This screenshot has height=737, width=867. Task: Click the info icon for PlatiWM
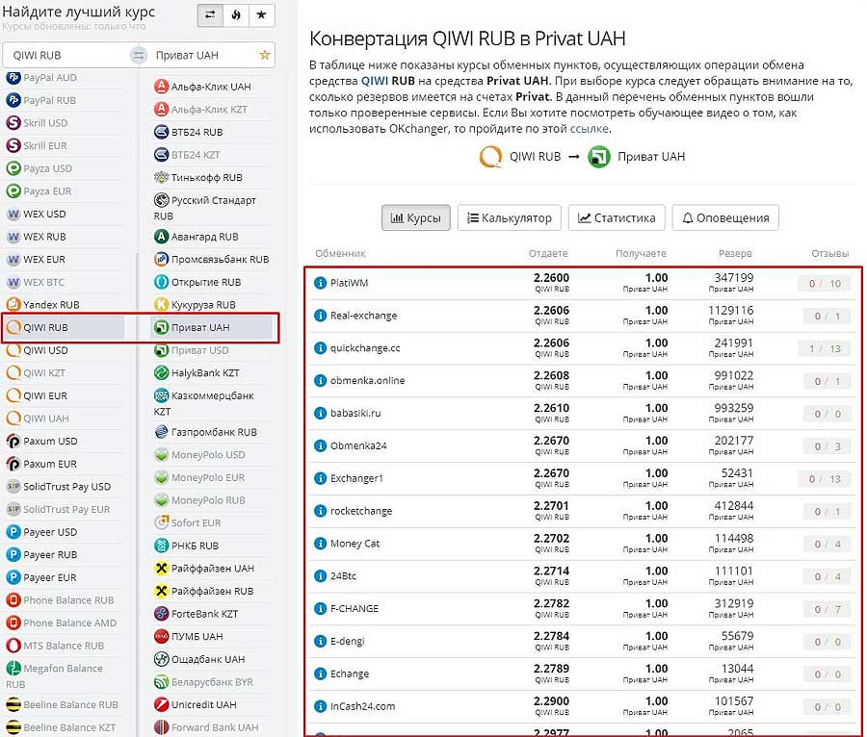(320, 283)
